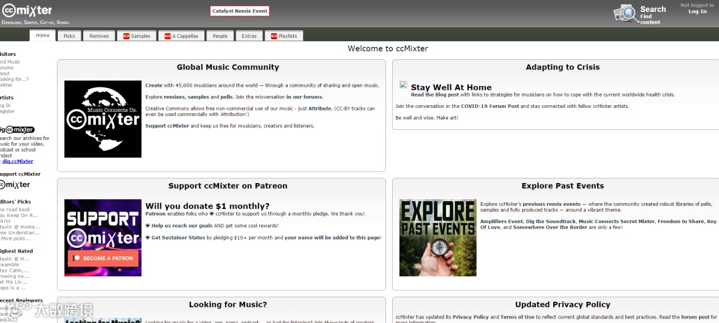Click the 'Updated Privacy Policy' section heading

coord(563,304)
